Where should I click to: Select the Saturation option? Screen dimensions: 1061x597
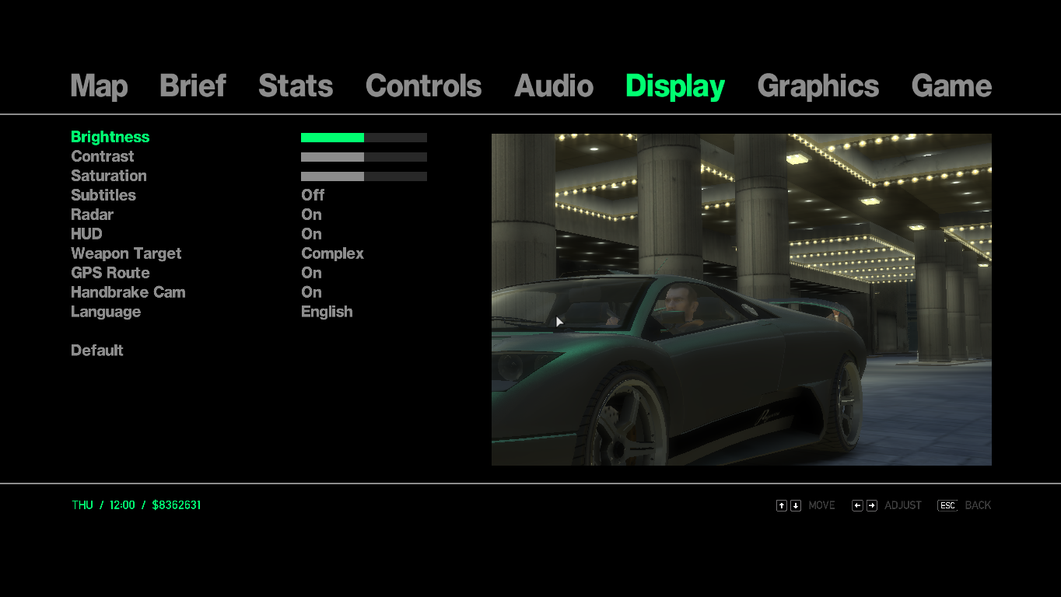[109, 176]
